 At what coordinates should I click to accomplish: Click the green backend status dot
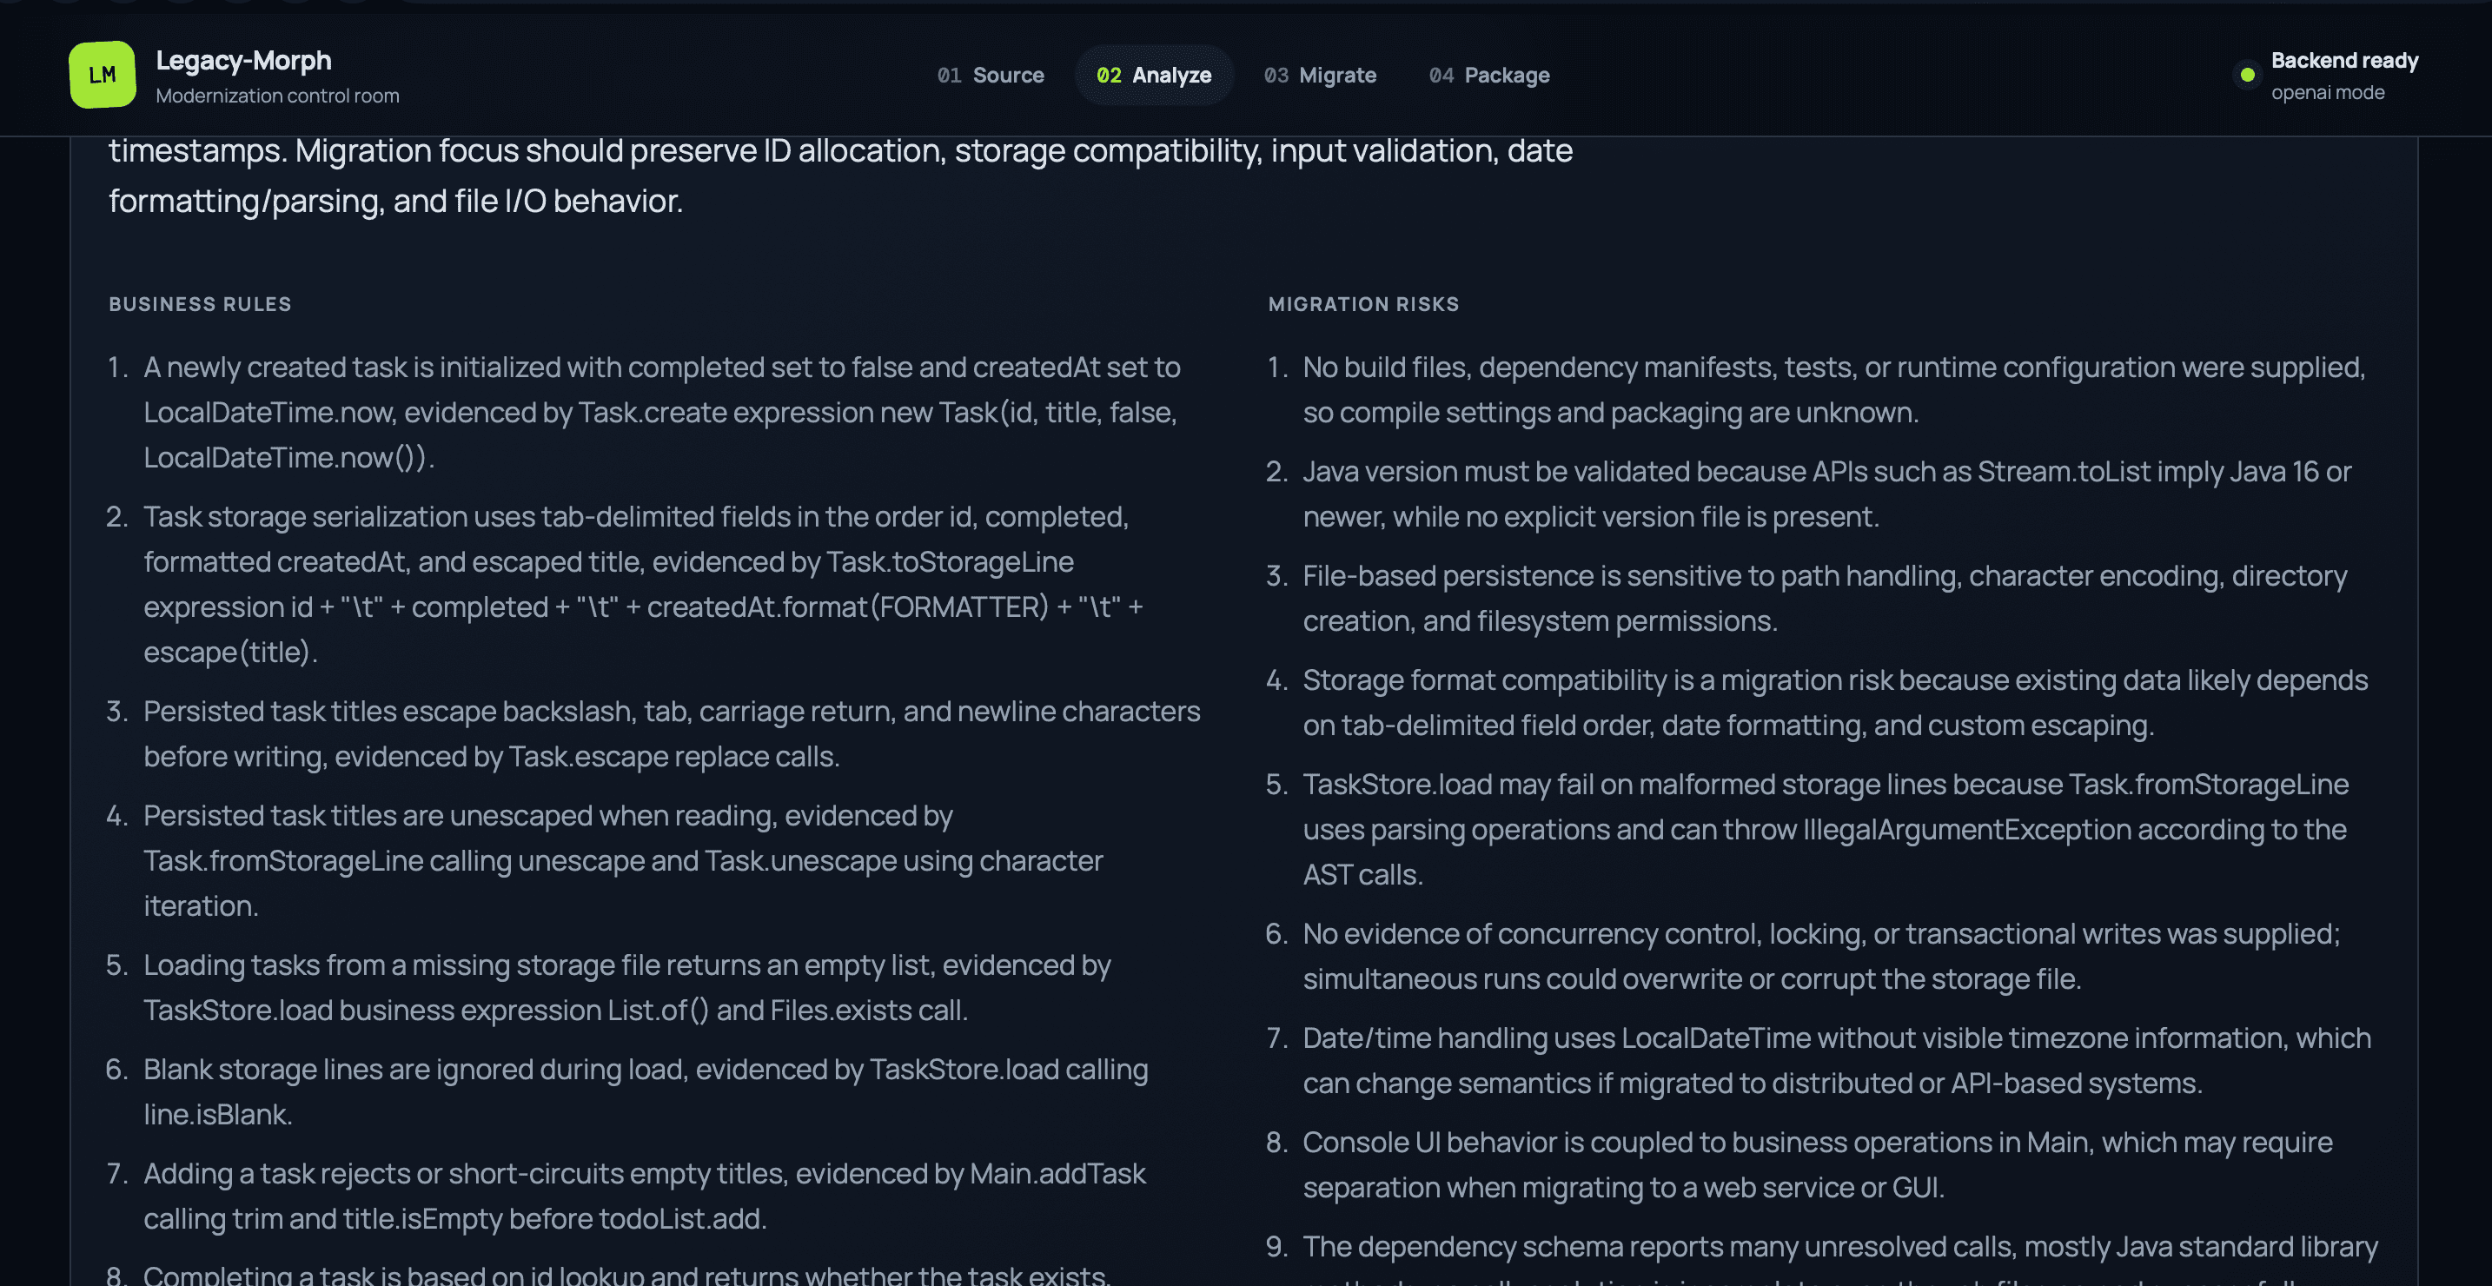(2247, 75)
